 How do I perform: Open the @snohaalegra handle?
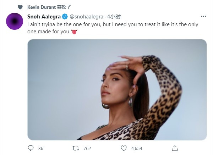coord(85,16)
